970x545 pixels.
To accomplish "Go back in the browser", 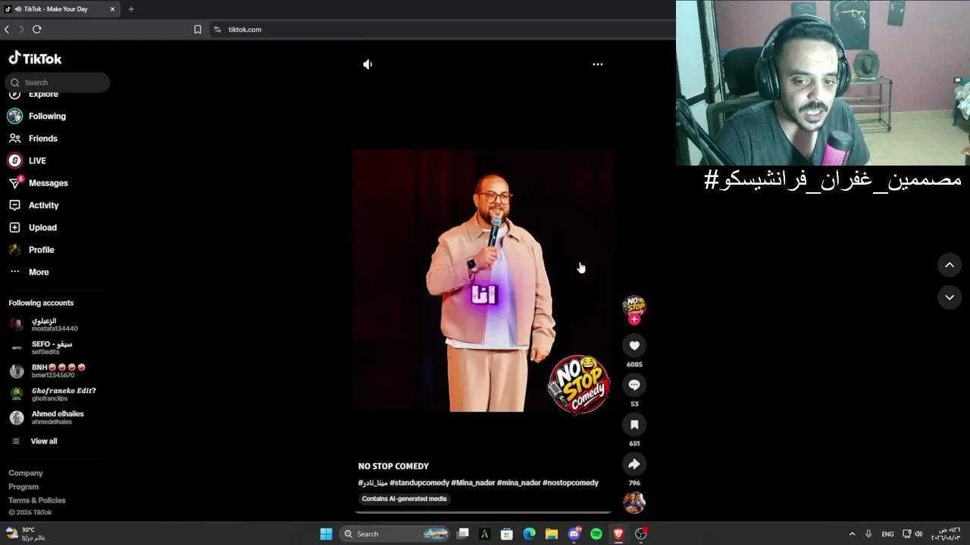I will pyautogui.click(x=7, y=30).
